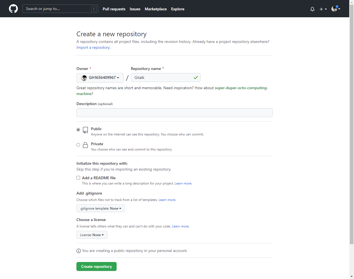This screenshot has width=354, height=279.
Task: Click inside the Description input field
Action: pos(174,113)
